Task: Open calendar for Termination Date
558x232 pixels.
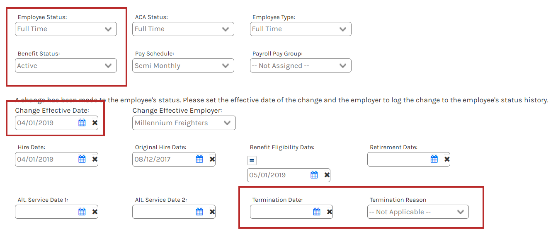Action: coord(317,212)
